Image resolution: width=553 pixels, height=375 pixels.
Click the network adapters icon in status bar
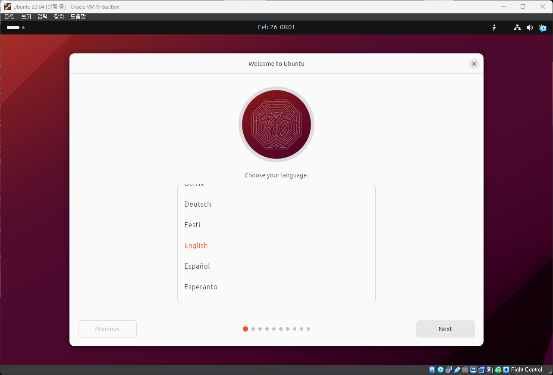click(449, 369)
